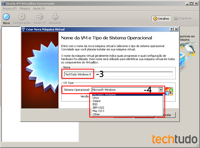This screenshot has width=200, height=148.
Task: Minimize the VirtualBox Gerenciador window
Action: 187,4
